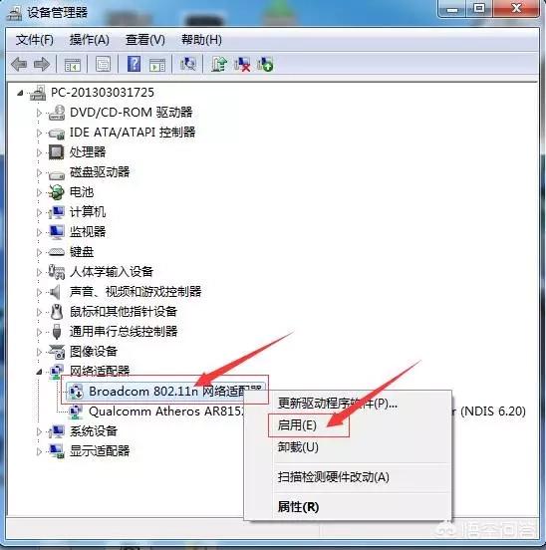Select Qualcomm Atheros AR8152 adapter item
The height and width of the screenshot is (550, 546).
tap(166, 412)
